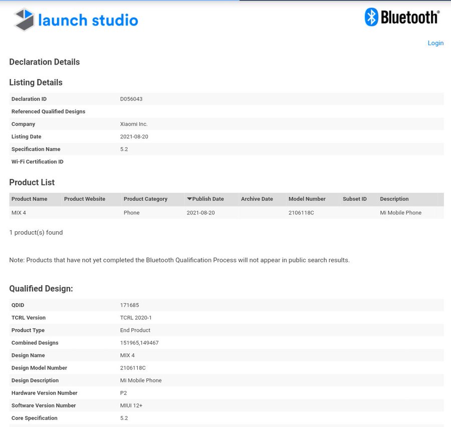Click the Listing Details section heading
Image resolution: width=451 pixels, height=427 pixels.
point(36,82)
